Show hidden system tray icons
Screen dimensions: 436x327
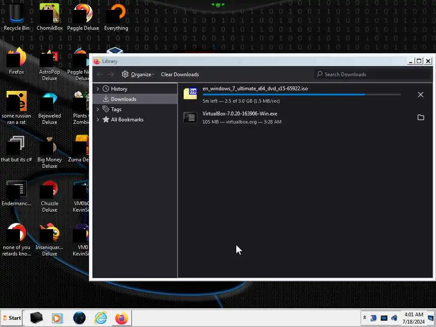point(364,318)
